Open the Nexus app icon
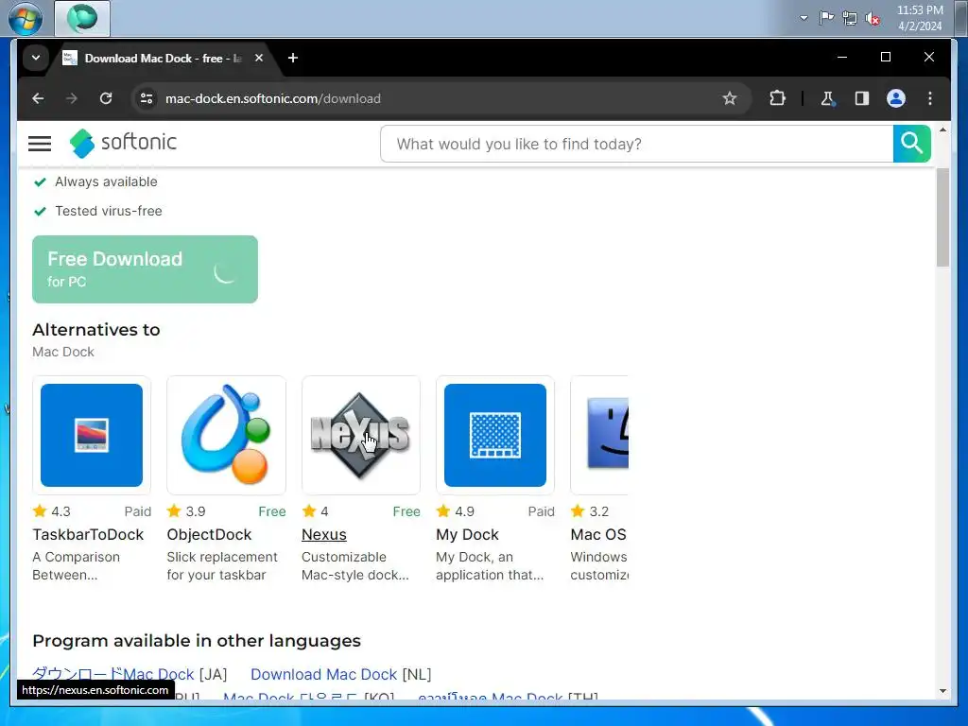The image size is (968, 726). tap(360, 435)
